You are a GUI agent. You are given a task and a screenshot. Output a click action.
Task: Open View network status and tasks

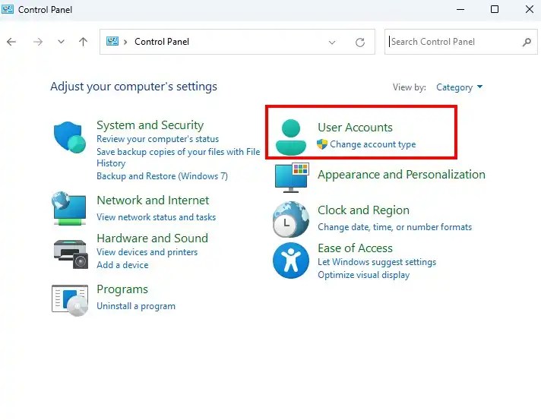tap(156, 217)
